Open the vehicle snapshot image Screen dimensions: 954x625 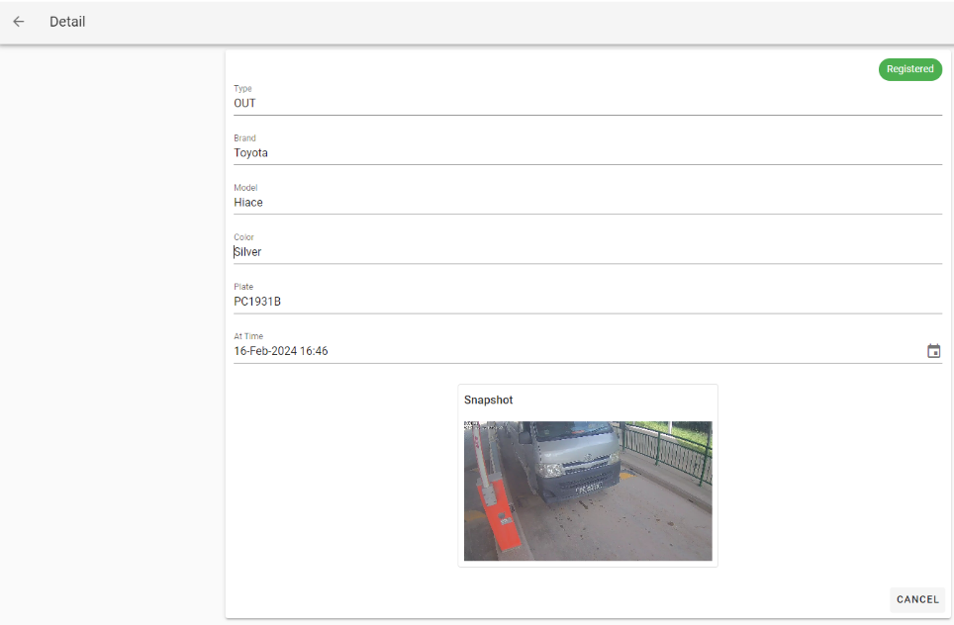point(588,491)
